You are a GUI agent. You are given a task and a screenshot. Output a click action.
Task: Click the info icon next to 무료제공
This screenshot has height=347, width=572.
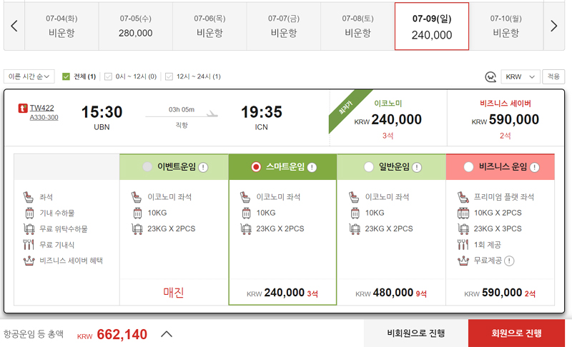coord(509,261)
